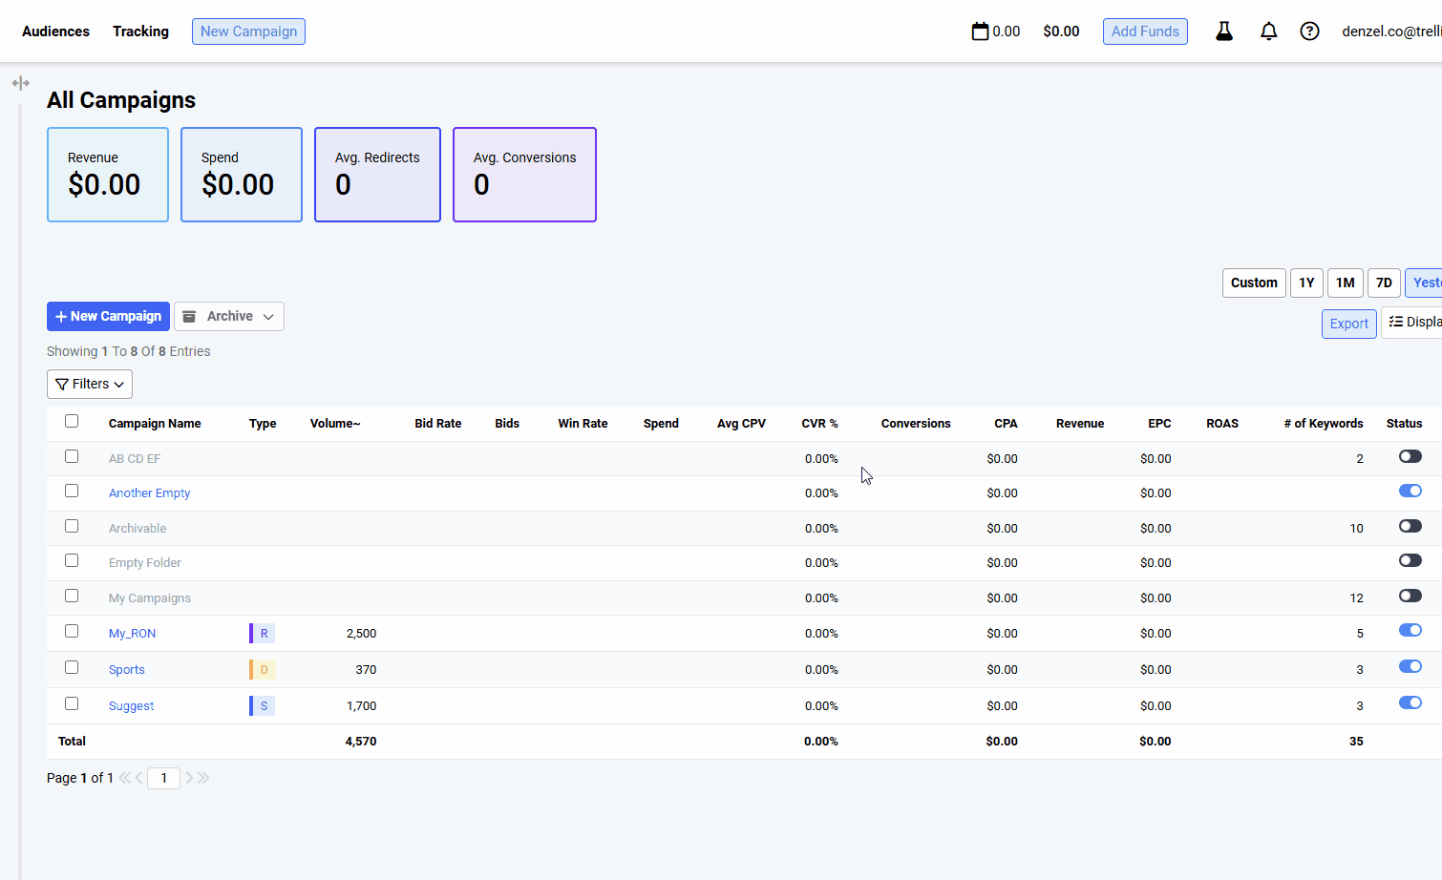Check the Sports campaign checkbox
1442x880 pixels.
point(72,668)
